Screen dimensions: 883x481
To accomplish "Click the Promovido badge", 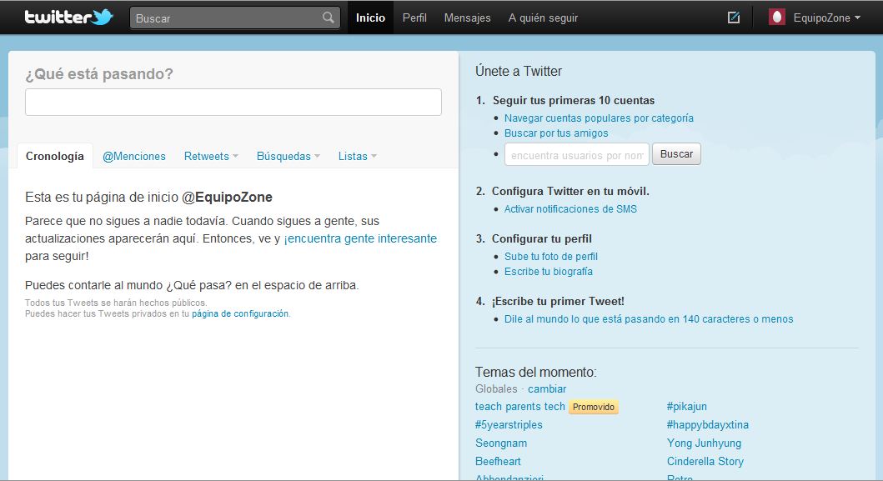I will pyautogui.click(x=594, y=407).
